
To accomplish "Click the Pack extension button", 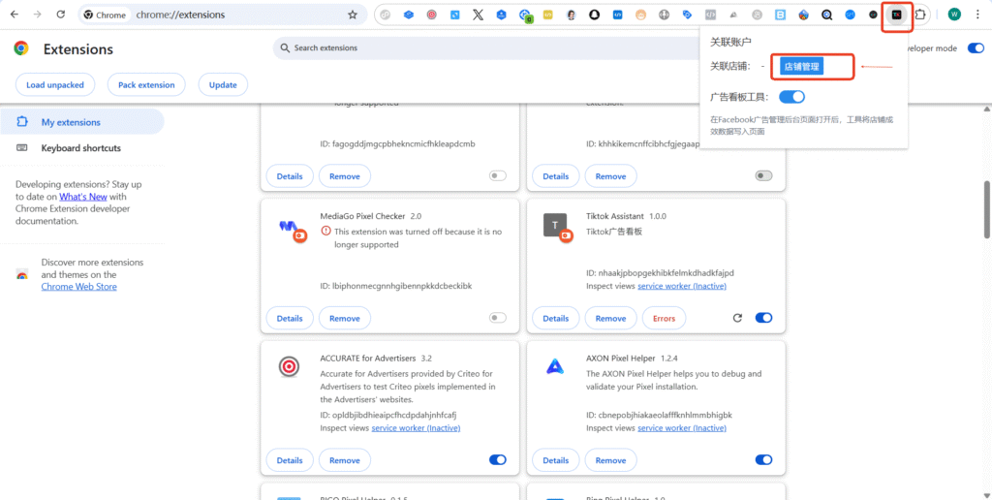I will tap(146, 85).
